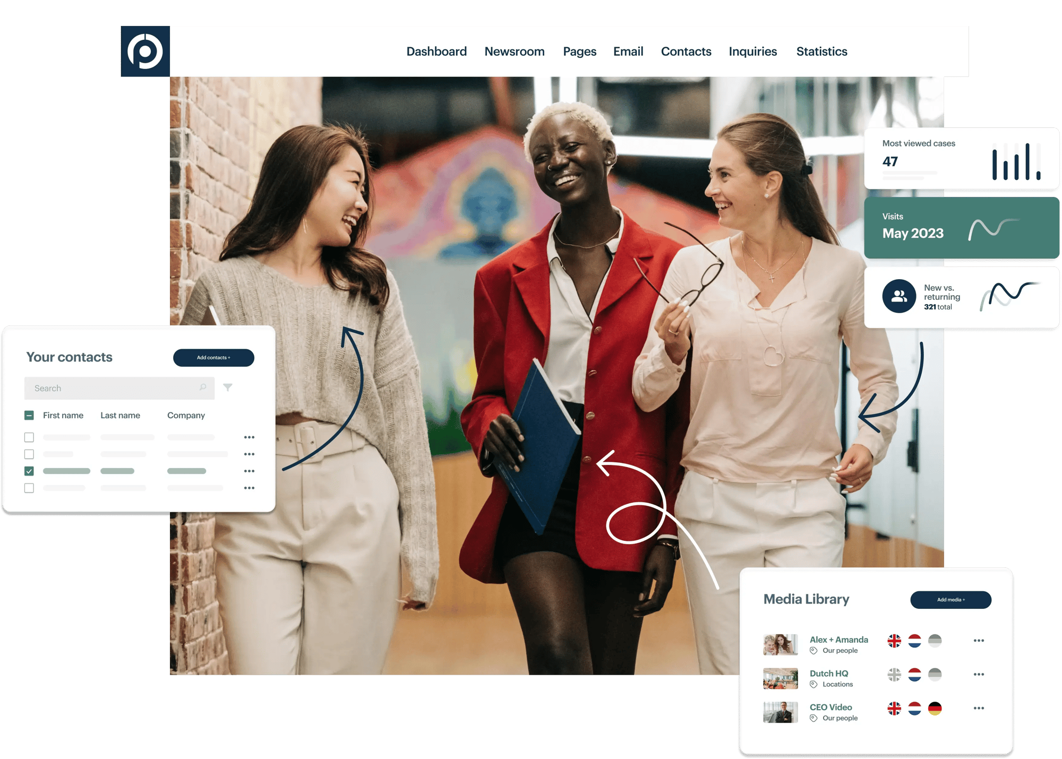Click the Dashboard navigation item
The image size is (1062, 759).
[435, 51]
